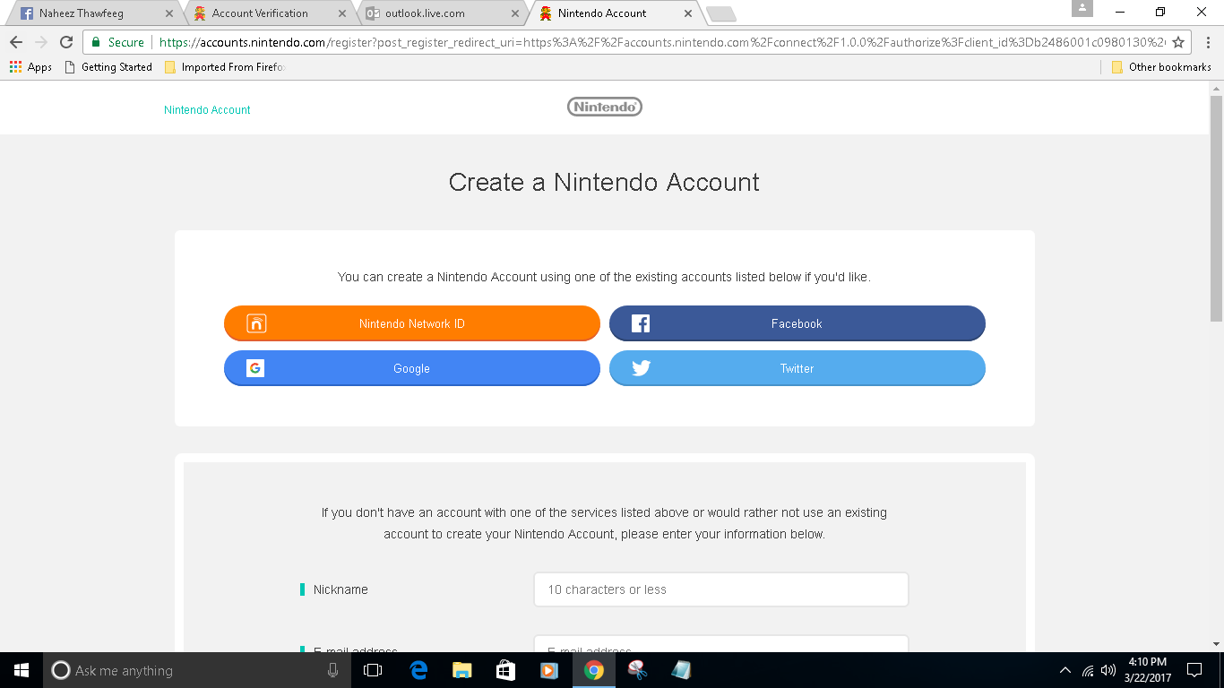Close the Account Verification tab
This screenshot has height=688, width=1224.
click(341, 13)
